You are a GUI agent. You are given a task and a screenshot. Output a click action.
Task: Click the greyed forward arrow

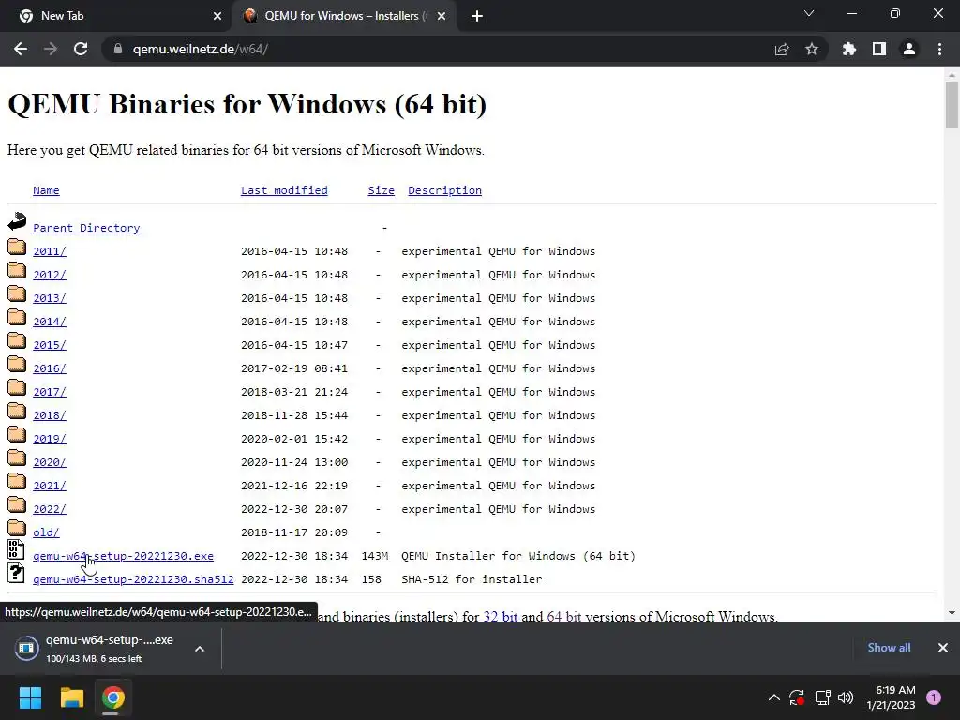click(x=51, y=49)
